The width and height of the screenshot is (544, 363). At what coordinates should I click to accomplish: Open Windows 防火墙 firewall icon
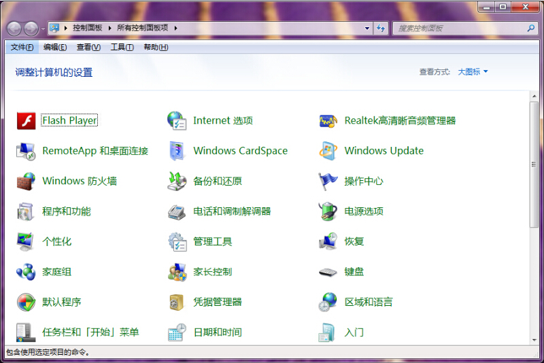26,181
